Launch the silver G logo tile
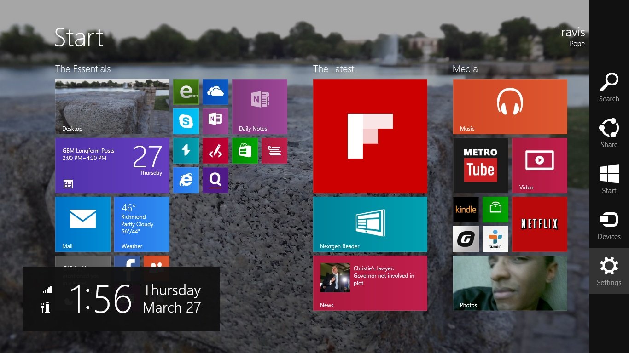This screenshot has width=629, height=353. [466, 239]
